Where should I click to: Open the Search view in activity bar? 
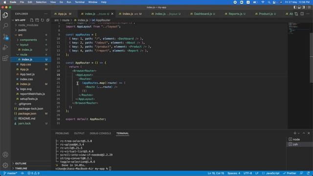pos(5,26)
